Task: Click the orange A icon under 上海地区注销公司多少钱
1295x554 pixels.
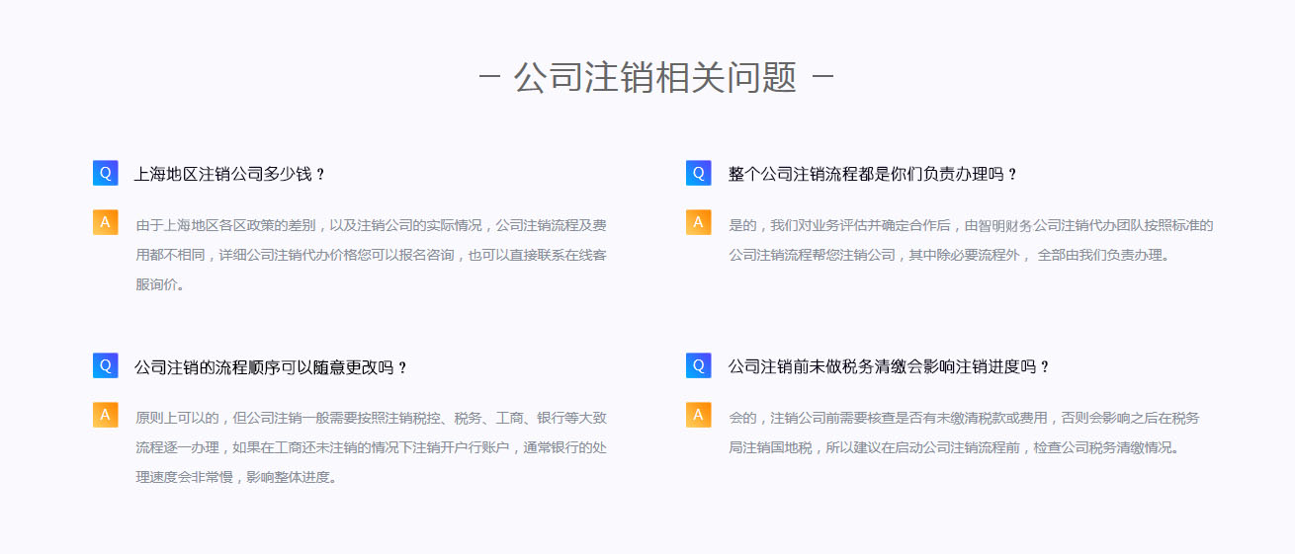Action: [105, 222]
